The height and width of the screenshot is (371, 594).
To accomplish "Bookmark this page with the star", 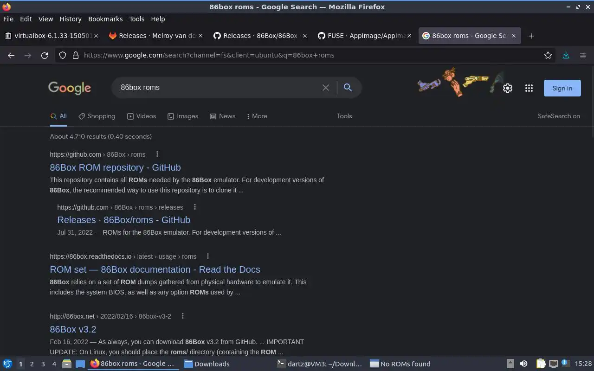I will [x=548, y=55].
